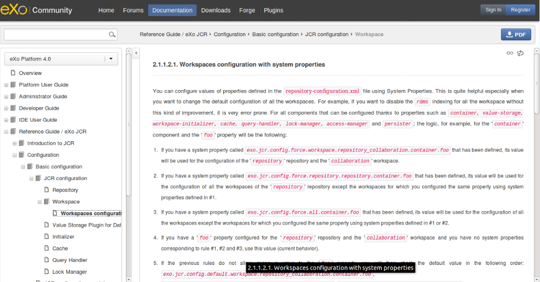Expand the Platform User Guide node
Screen dimensions: 540x282
pos(6,85)
